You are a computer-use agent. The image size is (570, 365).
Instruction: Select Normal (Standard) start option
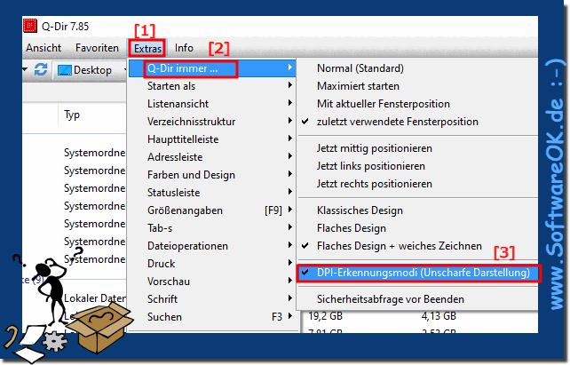pos(417,68)
